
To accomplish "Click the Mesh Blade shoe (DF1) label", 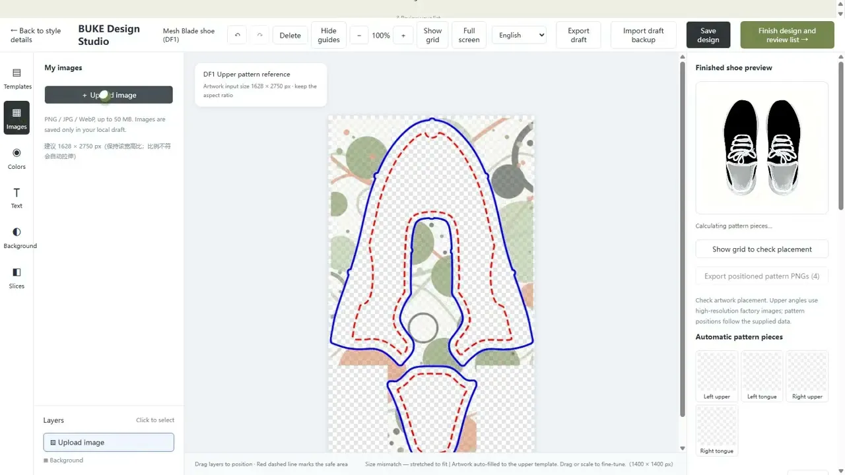I will pos(189,35).
